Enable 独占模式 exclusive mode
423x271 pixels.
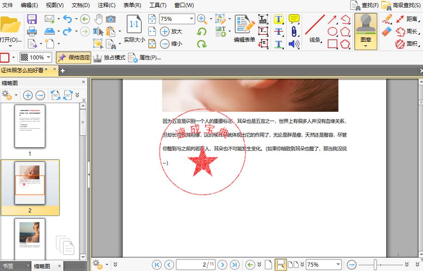115,57
